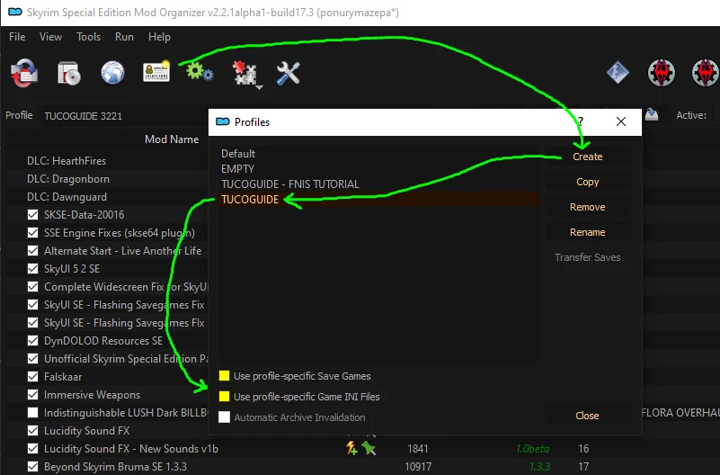Image resolution: width=720 pixels, height=475 pixels.
Task: Click the green pin flag on Lucidity Sound FX row
Action: tap(369, 448)
